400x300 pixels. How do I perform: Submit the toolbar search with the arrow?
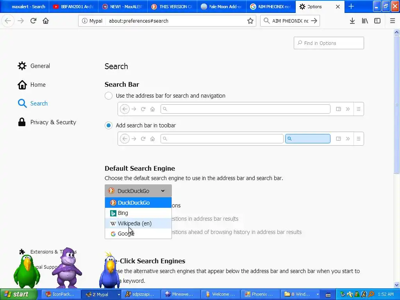point(314,21)
